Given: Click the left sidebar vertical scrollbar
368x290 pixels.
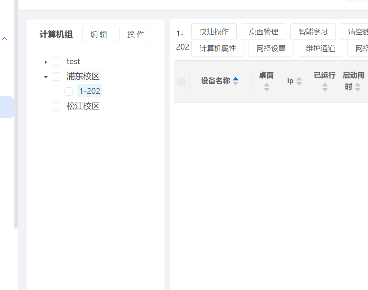Looking at the screenshot, I should point(16,114).
